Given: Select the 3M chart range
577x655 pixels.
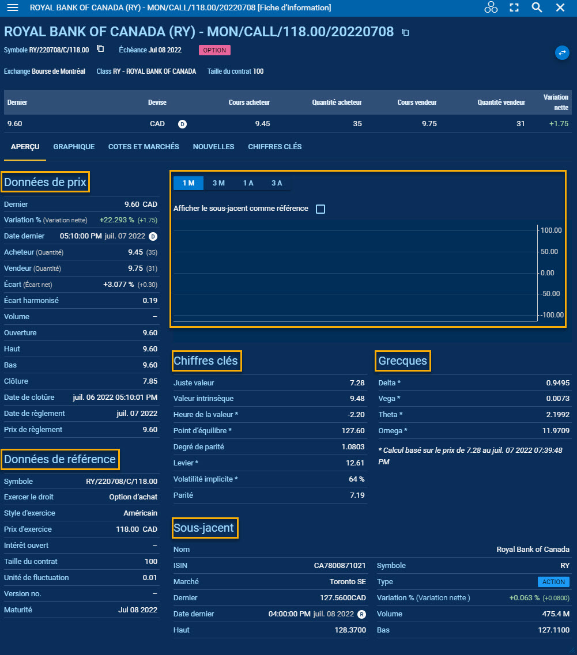Looking at the screenshot, I should [218, 183].
